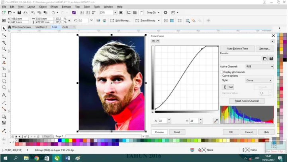Select the Crop tool in toolbox
Viewport: 288px width, 162px height.
click(x=4, y=42)
